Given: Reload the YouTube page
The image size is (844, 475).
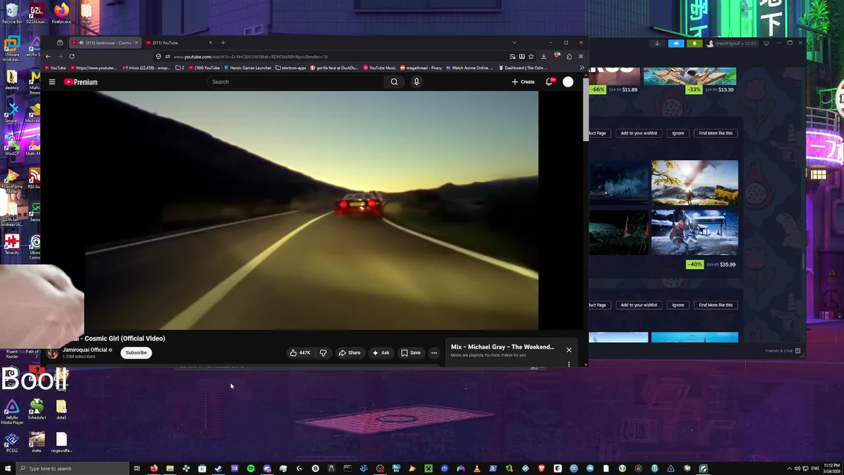Looking at the screenshot, I should point(72,56).
